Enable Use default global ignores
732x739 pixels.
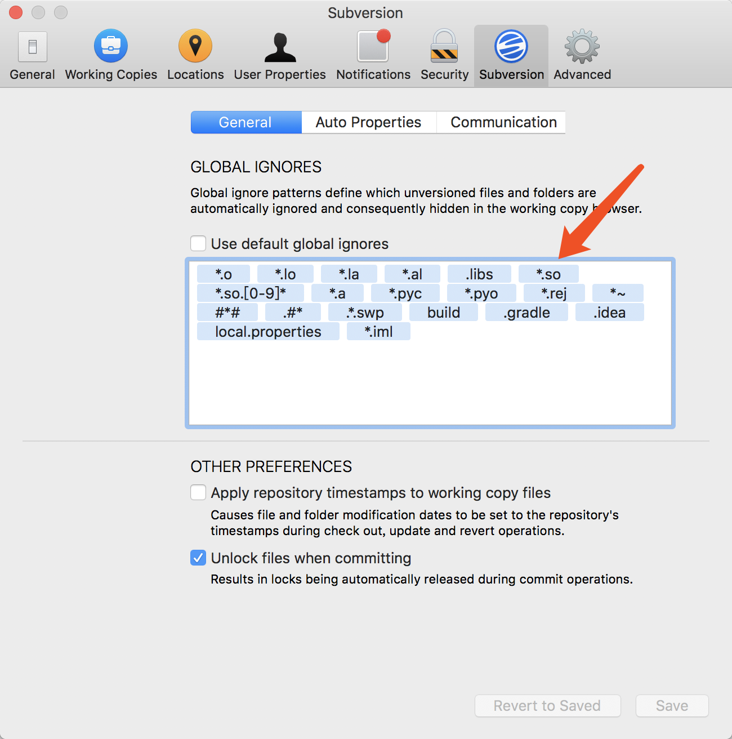tap(198, 243)
